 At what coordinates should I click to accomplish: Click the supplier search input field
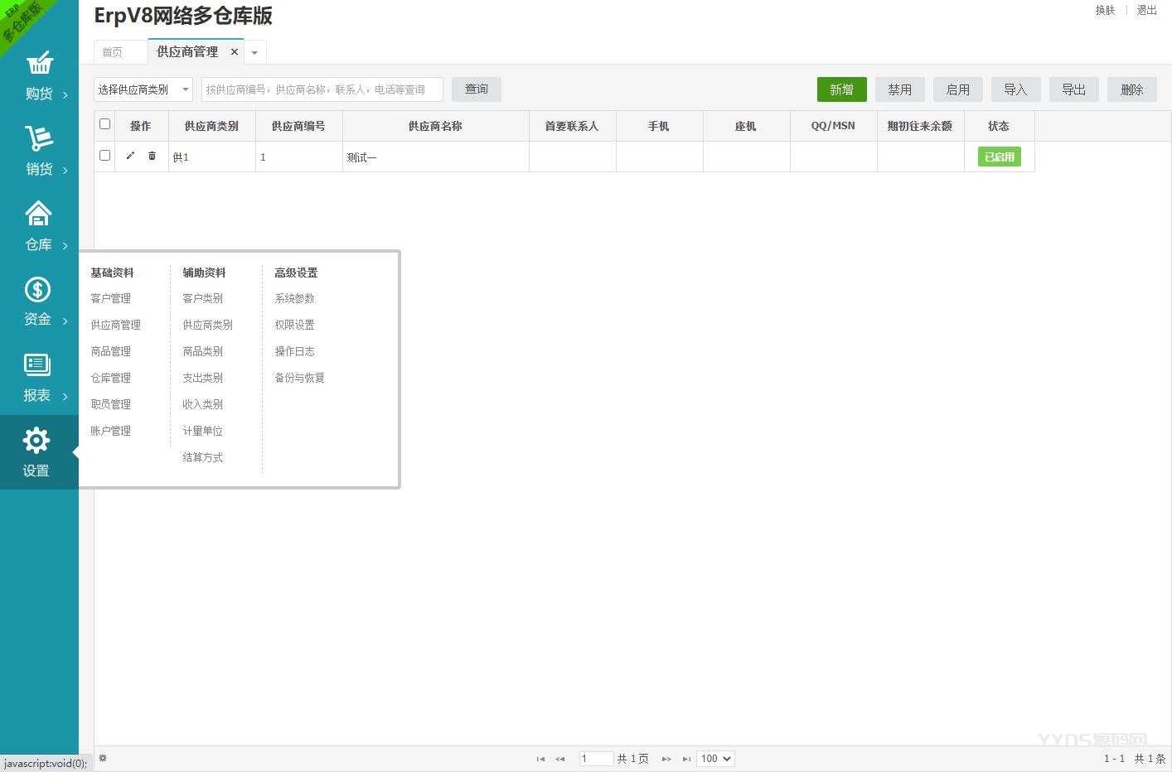(x=322, y=89)
